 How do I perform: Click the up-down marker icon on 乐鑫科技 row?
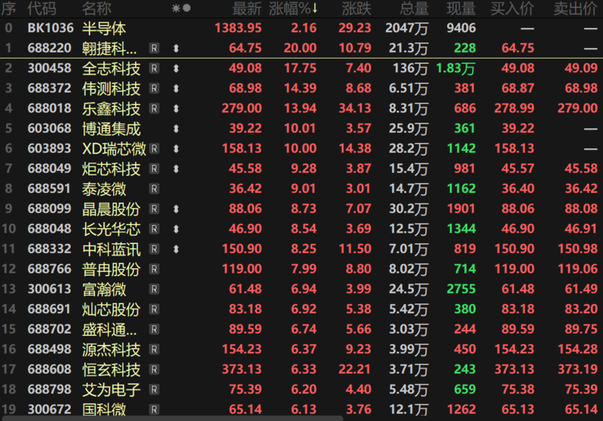[x=176, y=108]
